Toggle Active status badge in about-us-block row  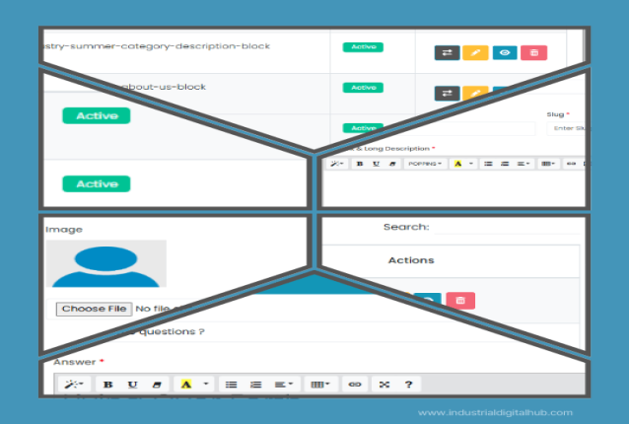click(363, 88)
